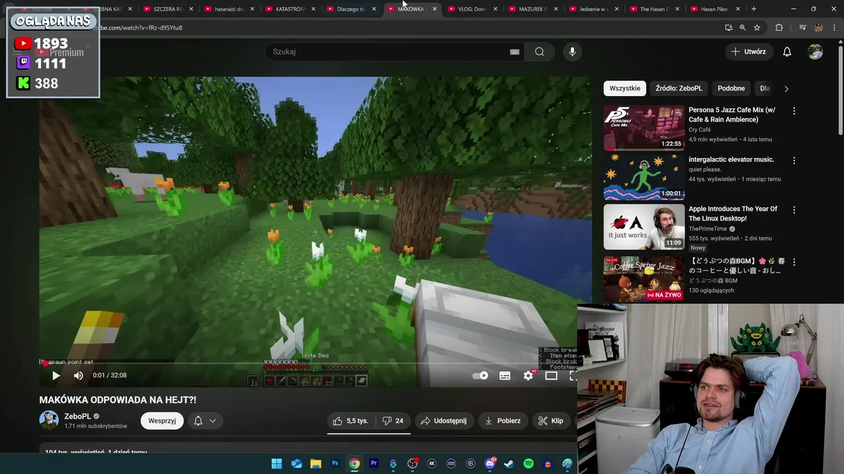Switch to The Hasan browser tab
Viewport: 844px width, 474px height.
(654, 9)
